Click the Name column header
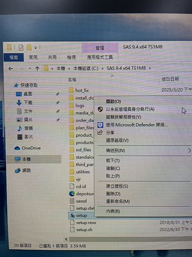 (x=72, y=80)
